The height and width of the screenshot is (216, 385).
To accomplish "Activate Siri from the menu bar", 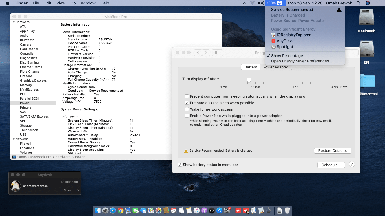I will click(368, 3).
